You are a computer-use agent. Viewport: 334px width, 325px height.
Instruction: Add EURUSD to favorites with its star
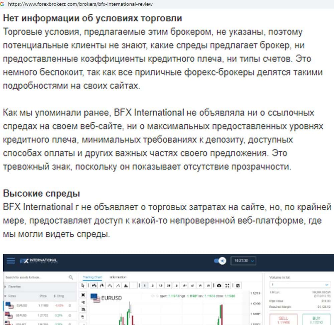[x=70, y=305]
